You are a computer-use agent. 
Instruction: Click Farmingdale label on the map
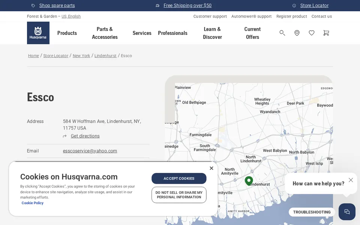pyautogui.click(x=200, y=135)
